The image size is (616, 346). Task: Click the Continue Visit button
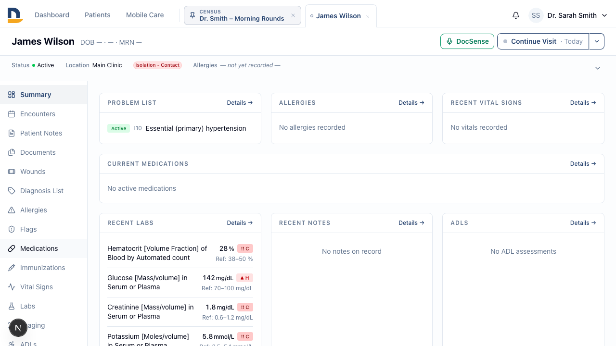(543, 41)
